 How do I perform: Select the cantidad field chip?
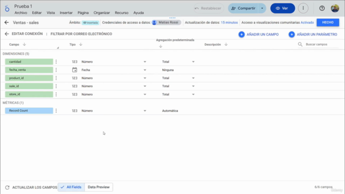pyautogui.click(x=29, y=62)
